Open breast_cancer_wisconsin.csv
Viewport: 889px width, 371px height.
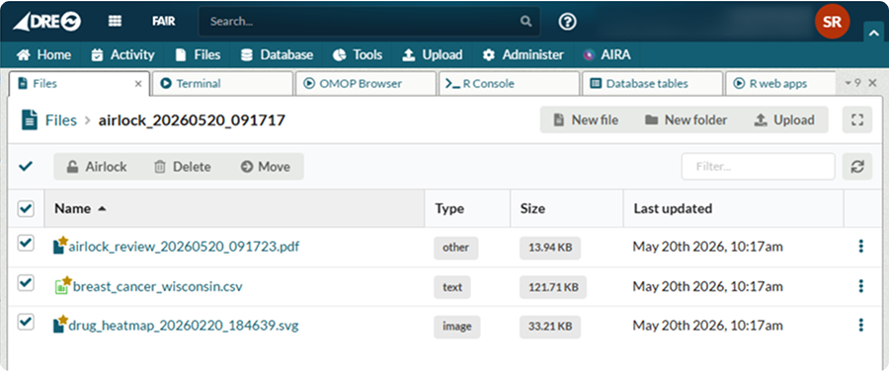[158, 286]
